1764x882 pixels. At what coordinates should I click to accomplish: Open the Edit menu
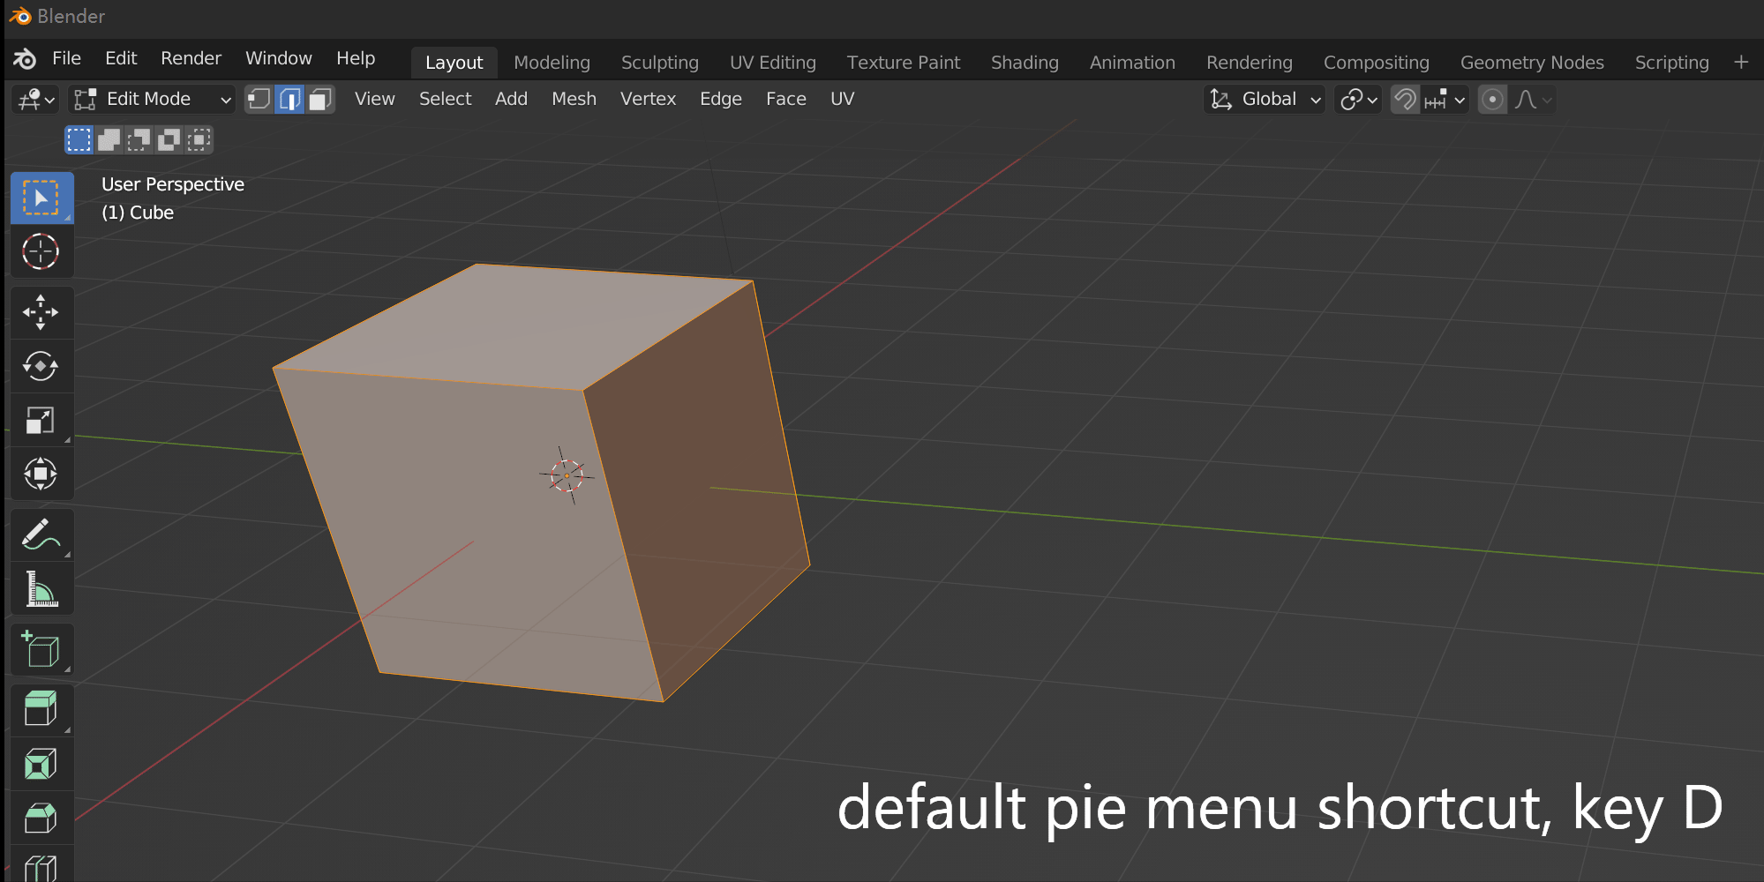[121, 58]
